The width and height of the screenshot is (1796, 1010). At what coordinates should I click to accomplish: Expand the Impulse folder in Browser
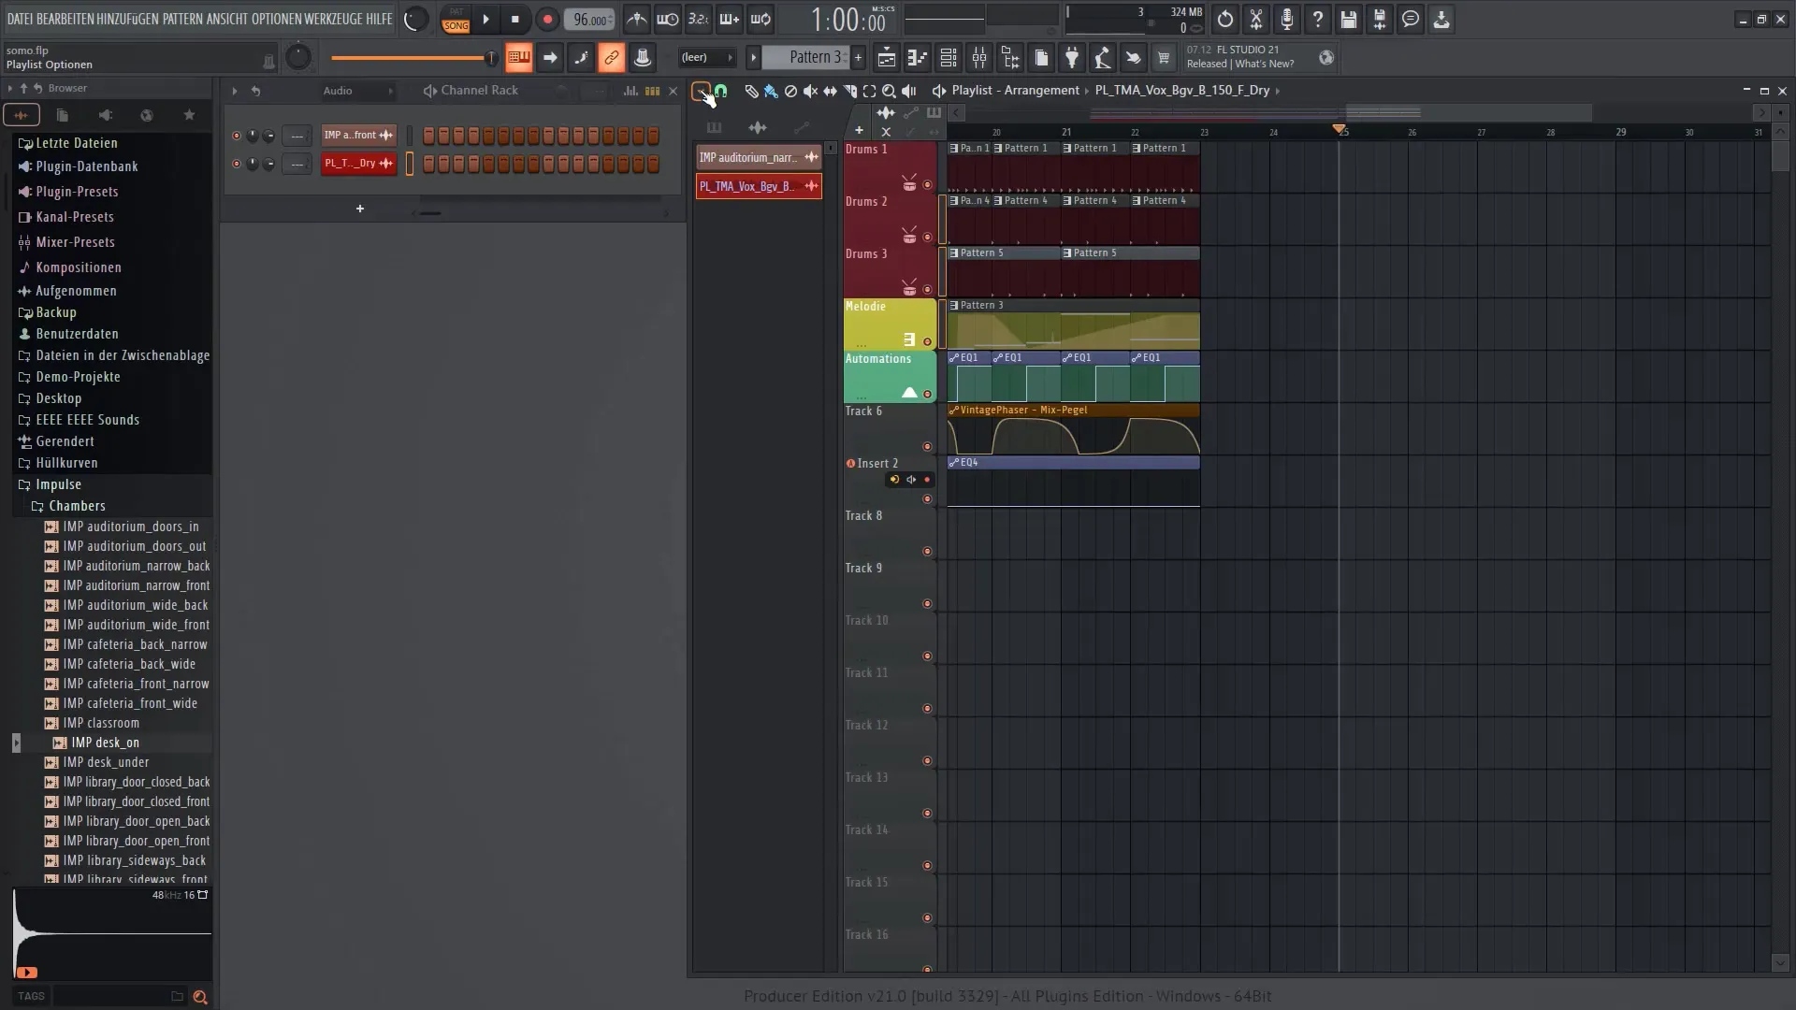pyautogui.click(x=58, y=484)
